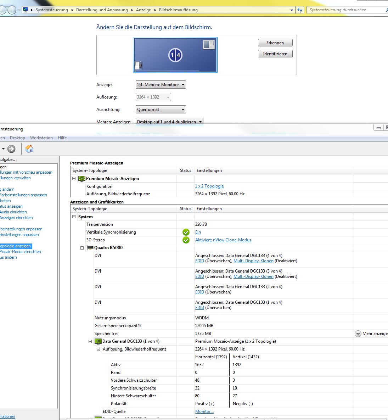
Task: Open the Hilfe menu
Action: point(62,138)
